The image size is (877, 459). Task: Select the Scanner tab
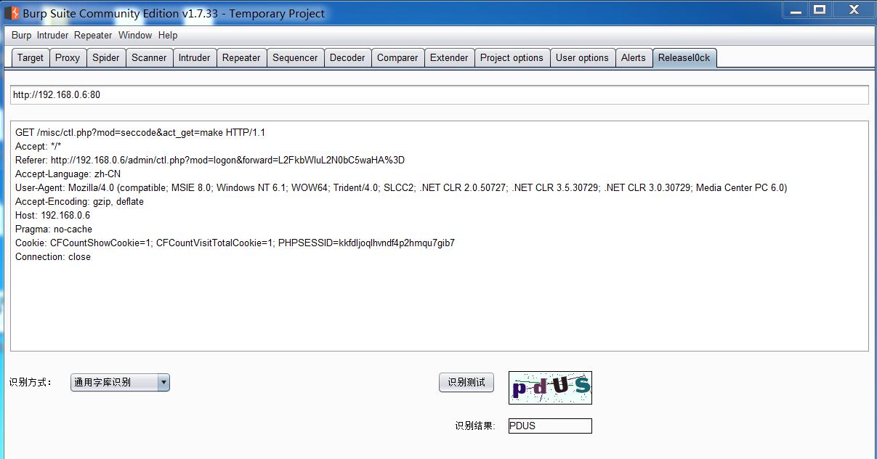click(149, 58)
